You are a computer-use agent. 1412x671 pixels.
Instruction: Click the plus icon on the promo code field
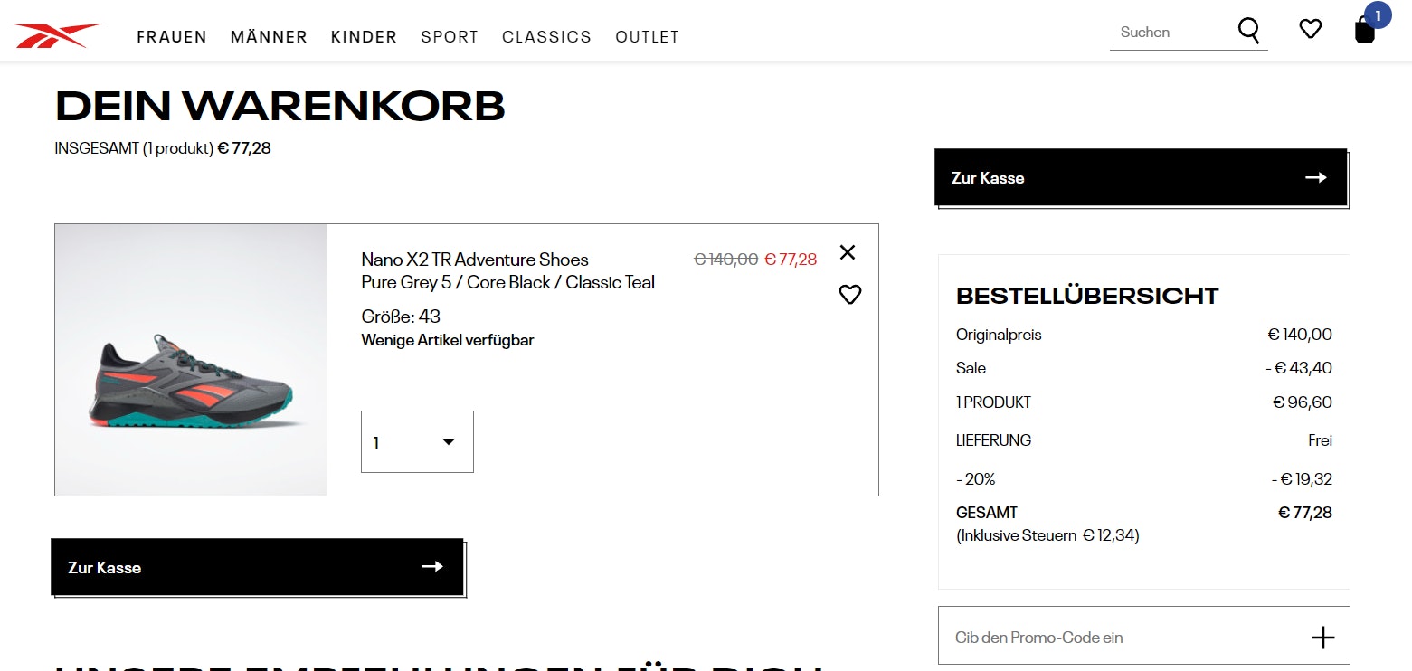pyautogui.click(x=1323, y=635)
